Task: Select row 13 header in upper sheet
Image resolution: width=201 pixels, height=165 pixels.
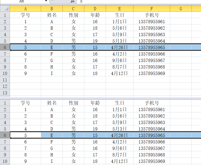Action: tap(5, 93)
